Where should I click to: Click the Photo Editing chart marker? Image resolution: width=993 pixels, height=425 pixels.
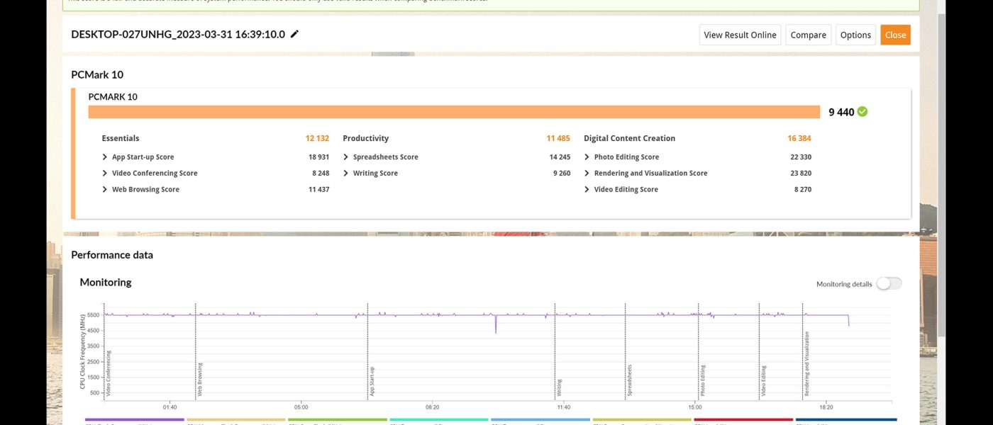pos(702,380)
